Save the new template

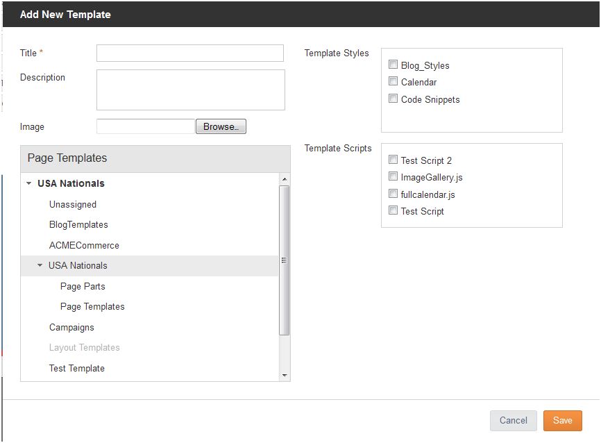(562, 421)
